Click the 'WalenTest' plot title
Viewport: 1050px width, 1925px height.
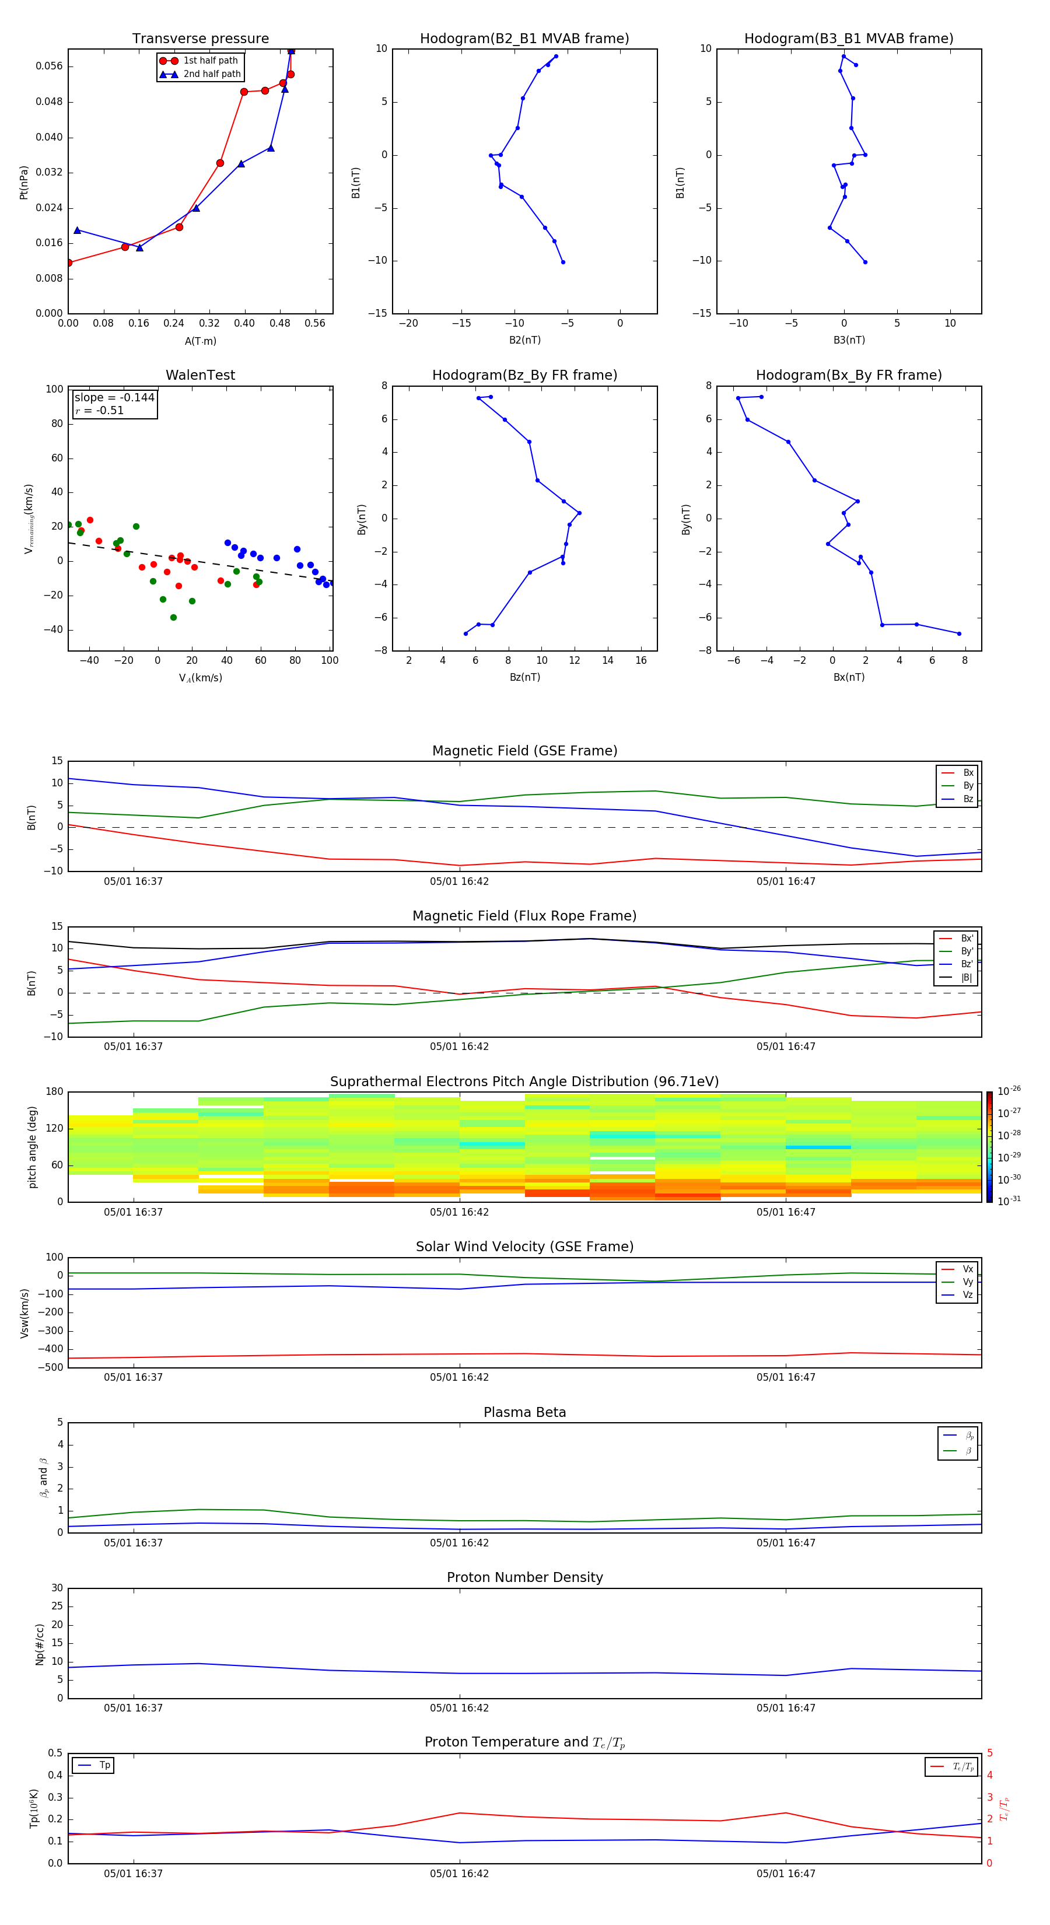(200, 375)
